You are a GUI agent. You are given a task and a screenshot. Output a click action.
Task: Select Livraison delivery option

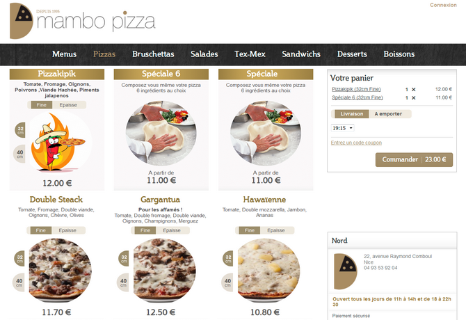351,114
